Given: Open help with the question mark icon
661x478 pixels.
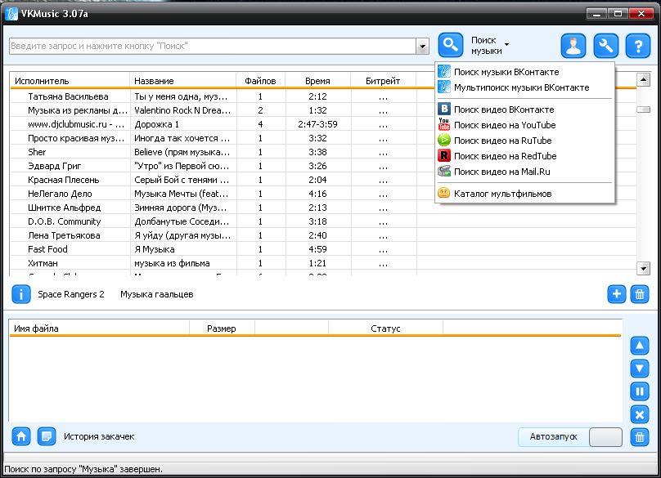Looking at the screenshot, I should [x=638, y=46].
